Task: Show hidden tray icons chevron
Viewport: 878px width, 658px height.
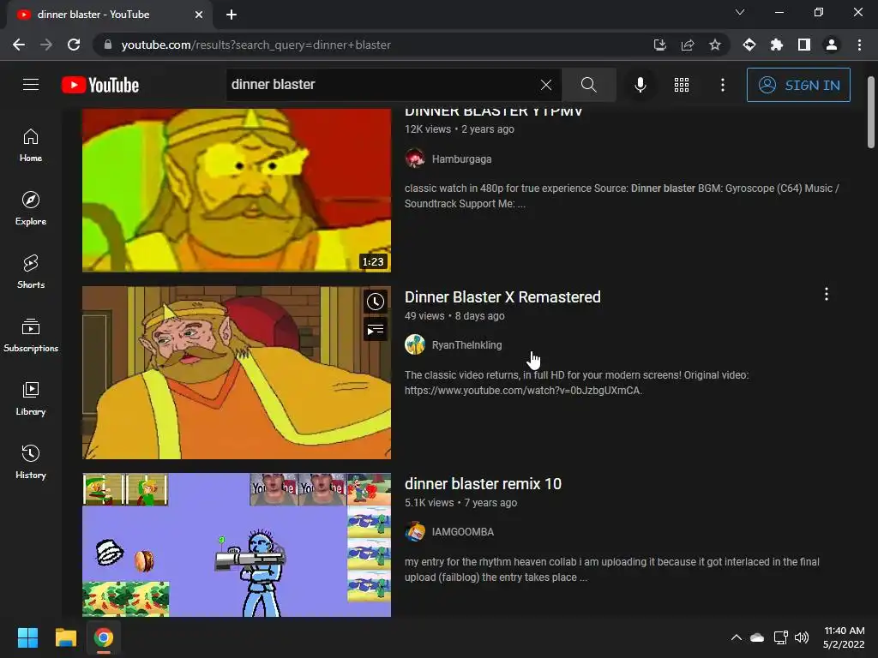Action: click(x=737, y=637)
